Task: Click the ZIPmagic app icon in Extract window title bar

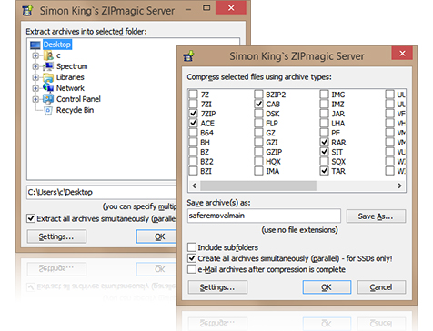Action: coord(27,11)
